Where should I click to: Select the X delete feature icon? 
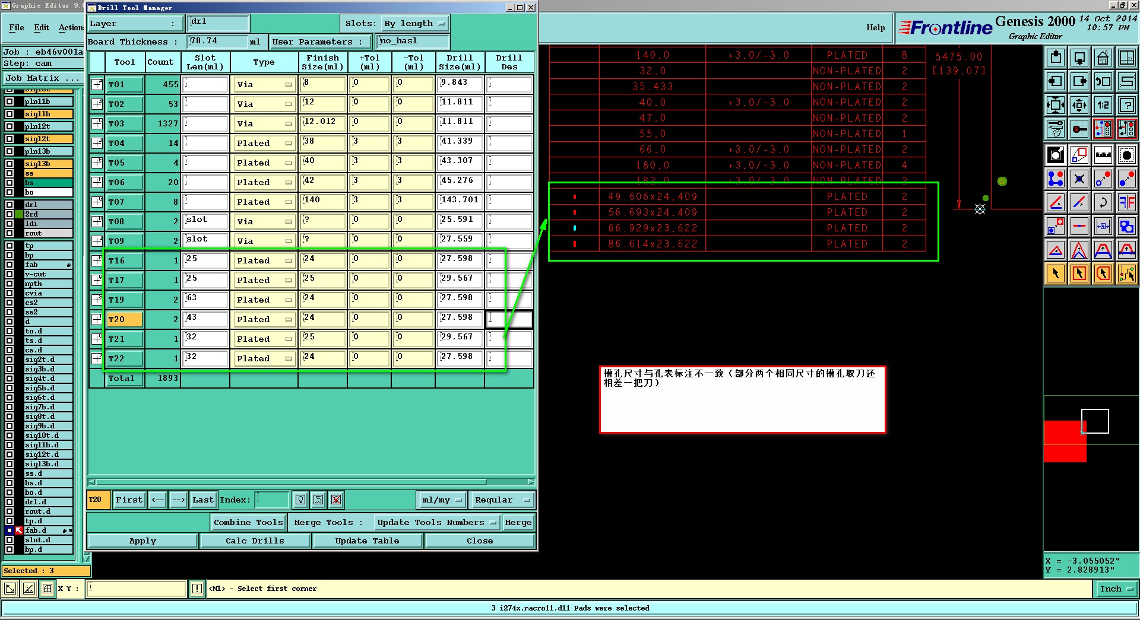pyautogui.click(x=1079, y=179)
